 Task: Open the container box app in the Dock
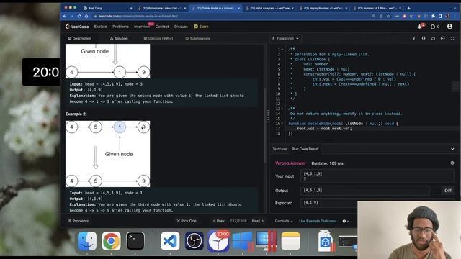pos(326,241)
